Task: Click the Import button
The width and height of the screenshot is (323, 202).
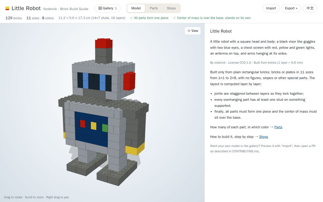Action: tap(271, 8)
